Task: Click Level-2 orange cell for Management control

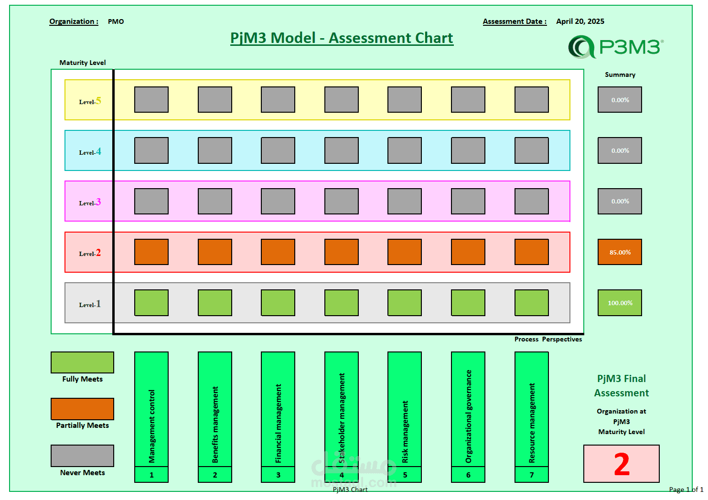Action: tap(151, 252)
